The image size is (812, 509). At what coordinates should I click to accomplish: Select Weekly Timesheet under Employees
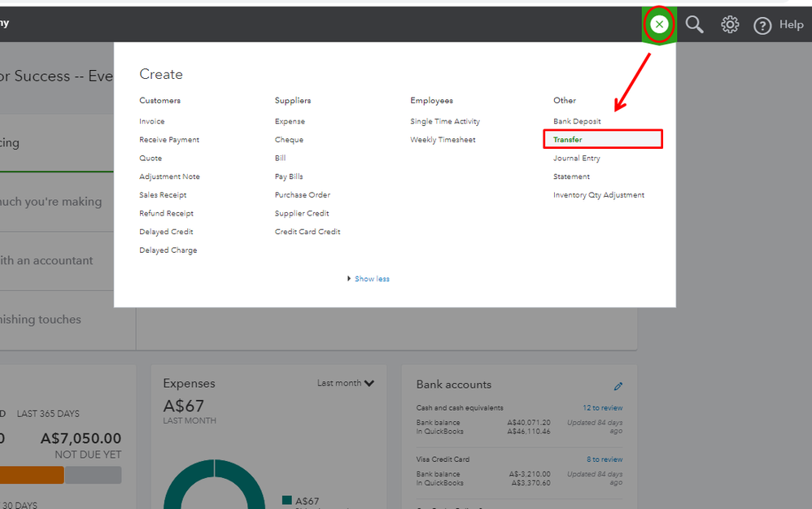tap(443, 140)
